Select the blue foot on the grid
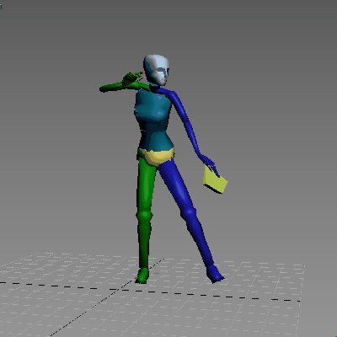Screen dimensions: 337x337 pos(215,274)
